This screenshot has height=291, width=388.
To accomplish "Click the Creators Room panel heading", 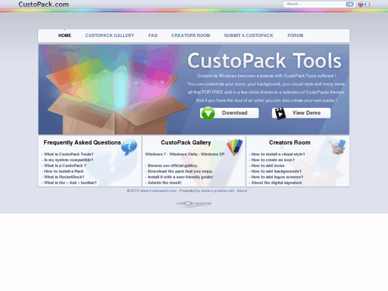I will coord(289,143).
